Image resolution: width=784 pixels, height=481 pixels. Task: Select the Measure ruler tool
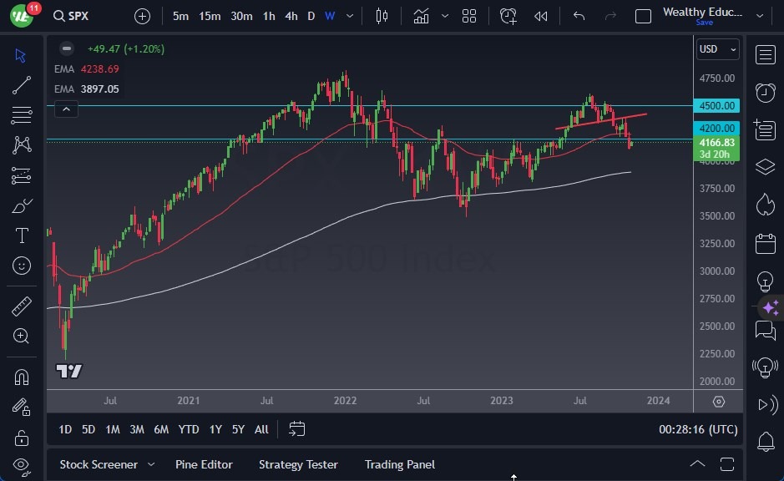[21, 306]
